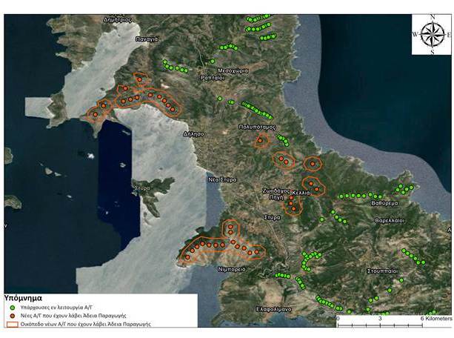Click the green dot legend symbol
The width and height of the screenshot is (454, 338).
click(x=13, y=306)
